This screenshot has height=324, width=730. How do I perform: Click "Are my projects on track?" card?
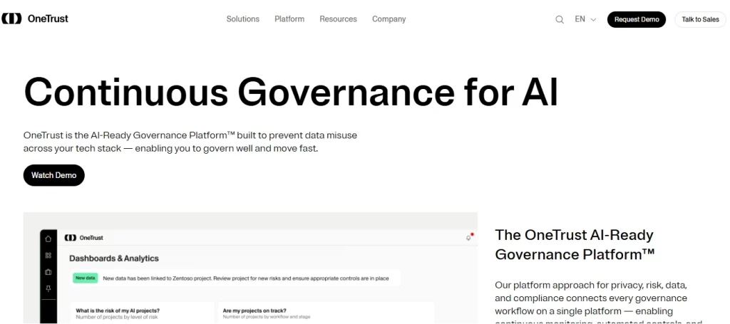(326, 313)
